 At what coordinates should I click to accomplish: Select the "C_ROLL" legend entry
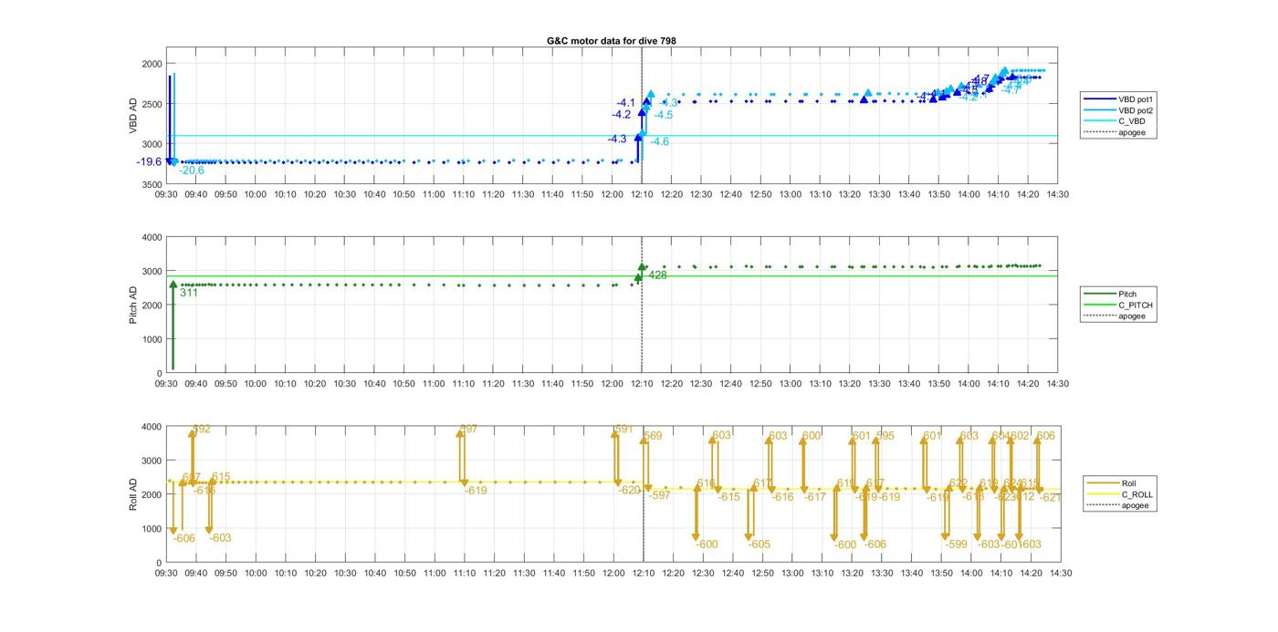[1117, 494]
